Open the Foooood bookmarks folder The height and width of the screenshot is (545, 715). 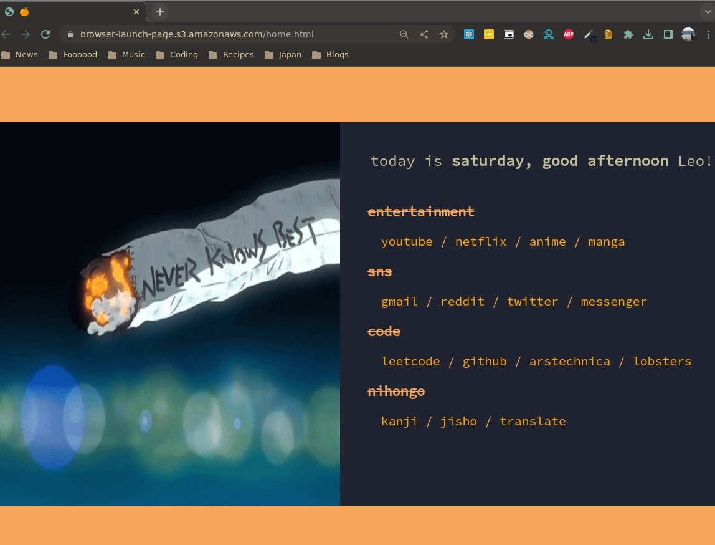pos(73,55)
